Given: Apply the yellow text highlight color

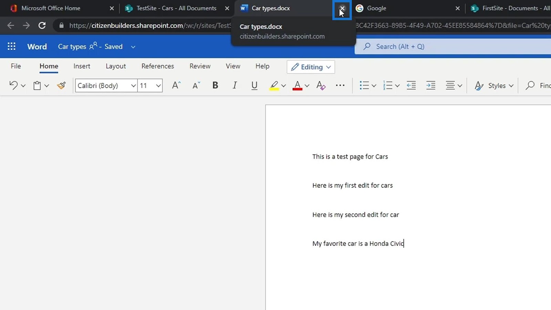Looking at the screenshot, I should coord(274,85).
